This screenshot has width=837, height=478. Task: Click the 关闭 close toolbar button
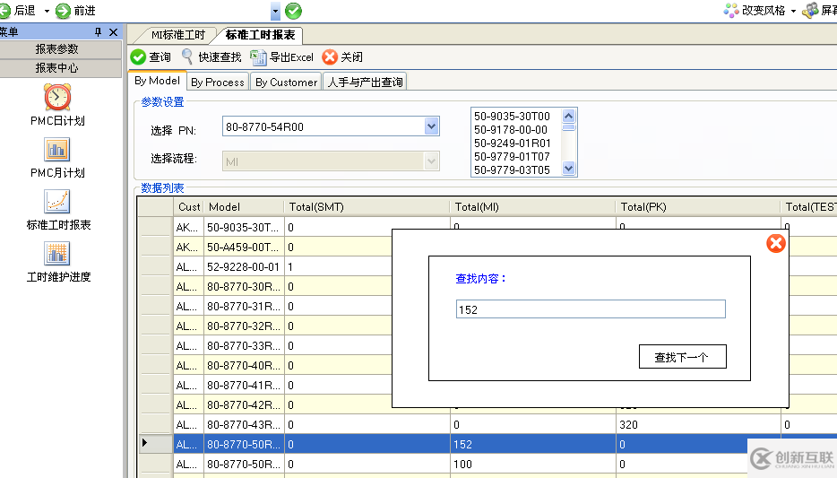(342, 57)
